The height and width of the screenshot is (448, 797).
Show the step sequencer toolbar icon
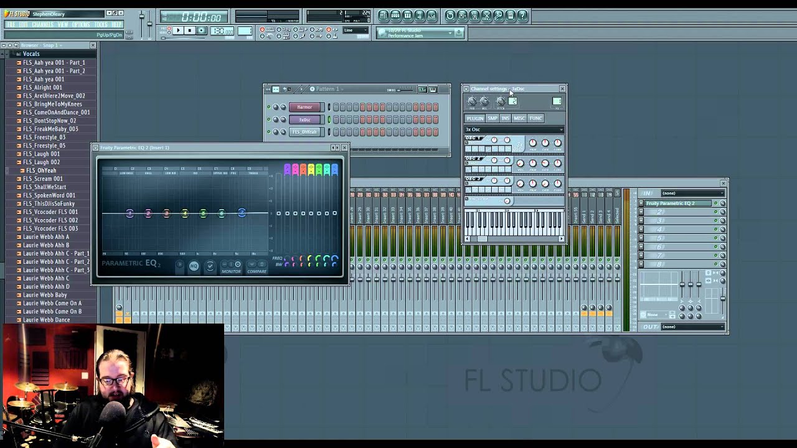[395, 16]
